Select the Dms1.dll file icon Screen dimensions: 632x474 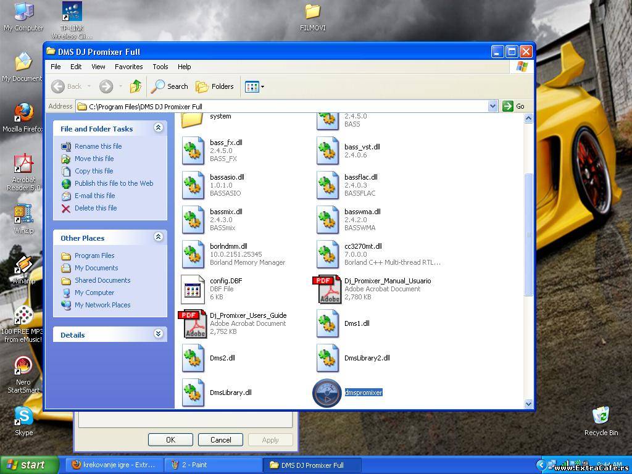pyautogui.click(x=328, y=324)
